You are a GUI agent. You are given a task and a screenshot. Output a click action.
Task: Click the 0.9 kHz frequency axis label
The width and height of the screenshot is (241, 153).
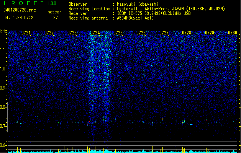click(x=3, y=88)
